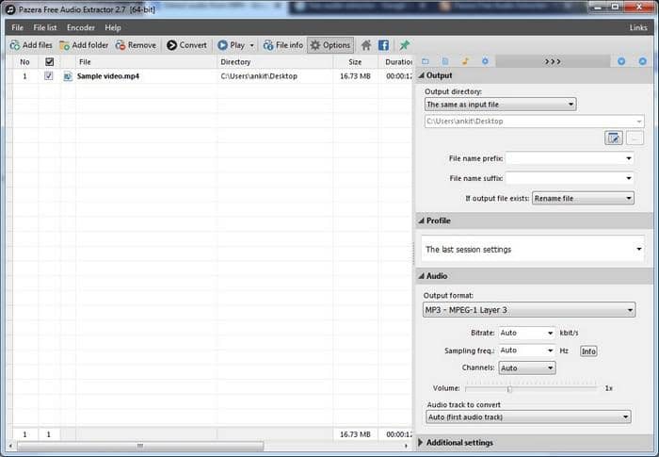This screenshot has height=457, width=659.
Task: Open the Encoder menu
Action: (81, 28)
